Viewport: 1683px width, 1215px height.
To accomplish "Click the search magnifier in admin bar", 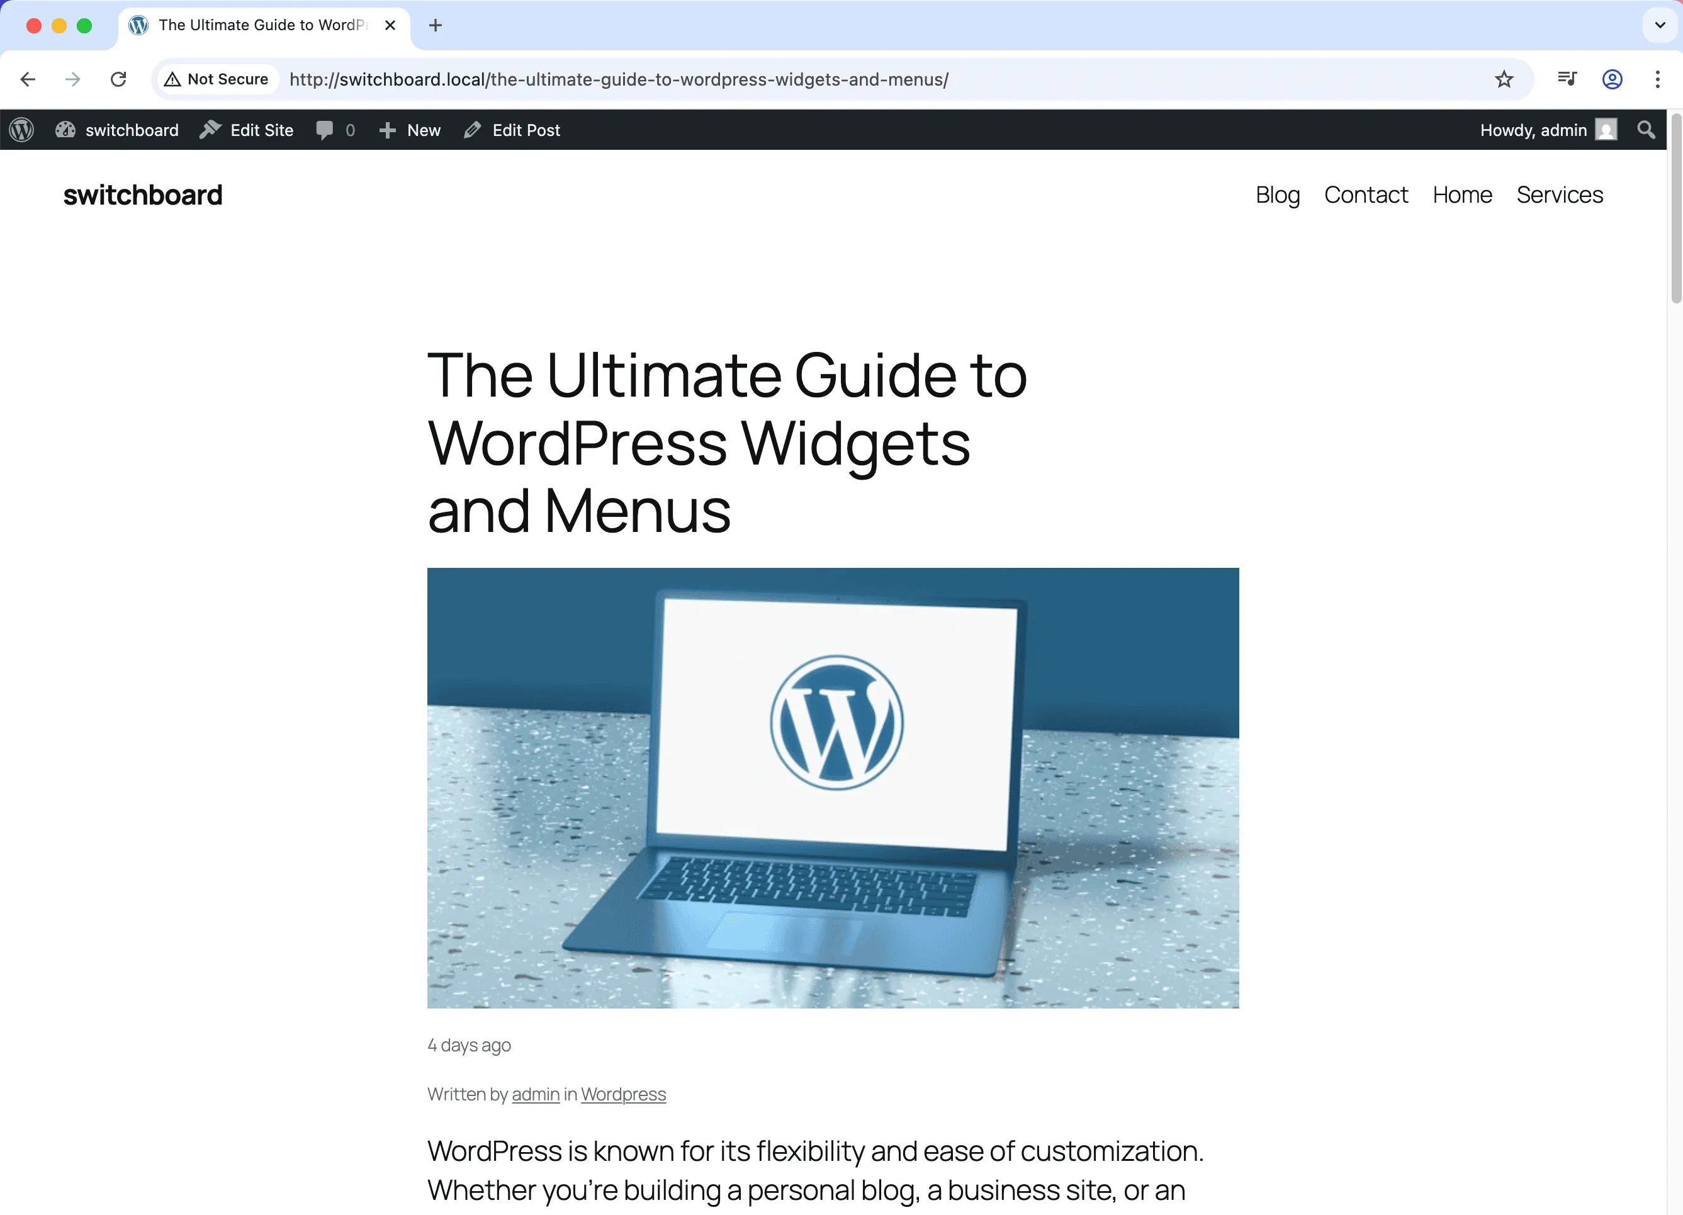I will [x=1646, y=130].
